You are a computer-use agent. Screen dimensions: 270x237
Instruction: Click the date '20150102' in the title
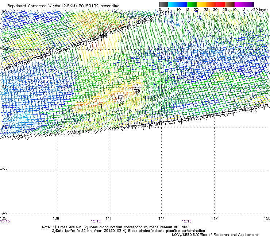tap(89, 6)
